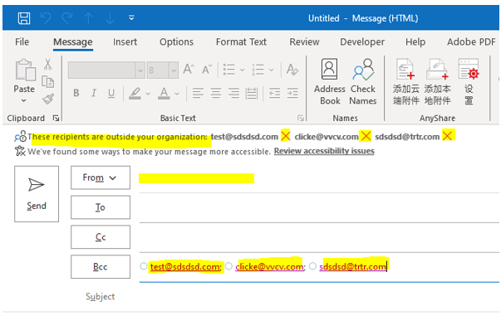Apply text highlight color
This screenshot has width=501, height=321.
[135, 93]
